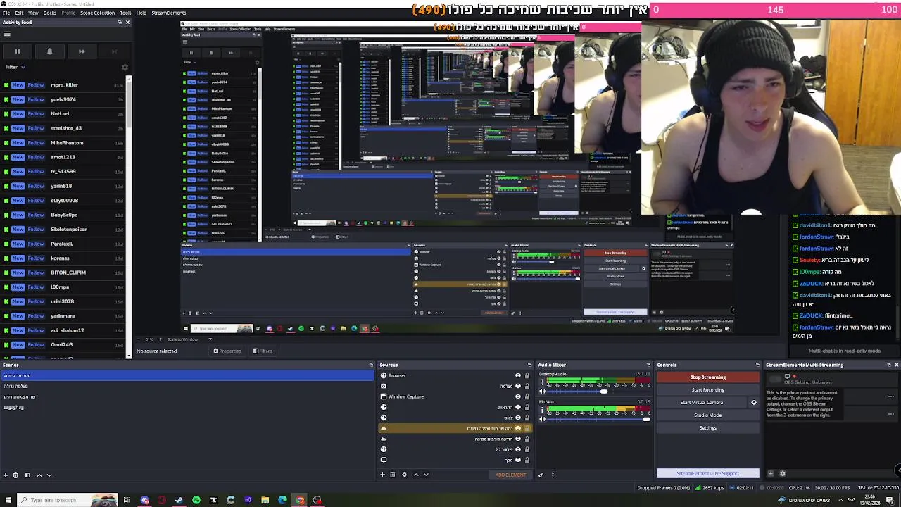
Task: Open the Scene Collection menu
Action: (x=97, y=13)
